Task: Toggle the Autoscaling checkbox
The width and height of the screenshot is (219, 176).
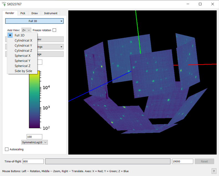Action: pyautogui.click(x=7, y=149)
